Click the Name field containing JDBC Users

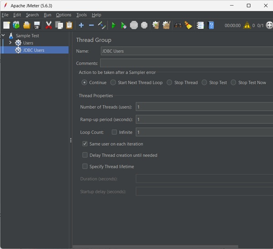[187, 51]
